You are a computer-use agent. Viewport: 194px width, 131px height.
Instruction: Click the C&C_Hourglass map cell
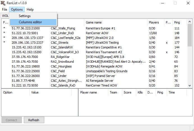pos(61,66)
